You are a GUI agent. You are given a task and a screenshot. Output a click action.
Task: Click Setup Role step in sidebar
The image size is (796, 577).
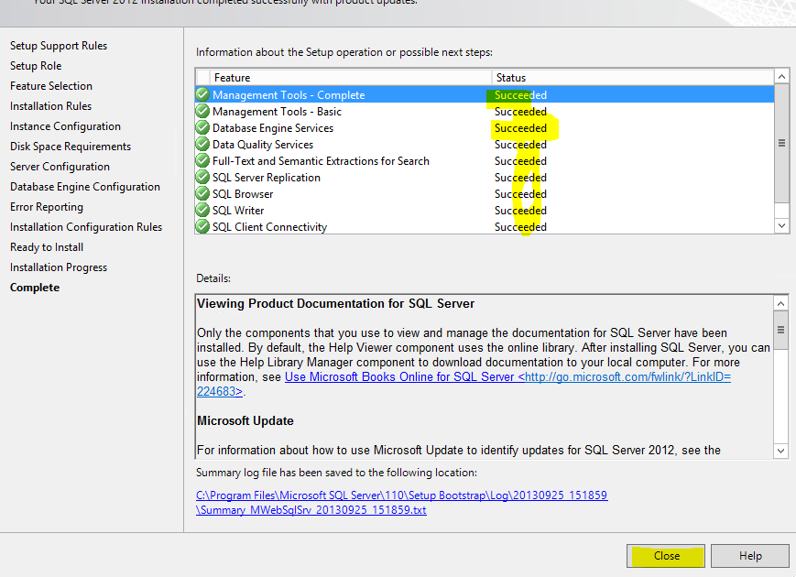point(36,65)
